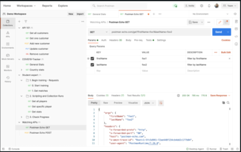The image size is (241, 152).
Task: Open the GET method dropdown
Action: tap(99, 32)
